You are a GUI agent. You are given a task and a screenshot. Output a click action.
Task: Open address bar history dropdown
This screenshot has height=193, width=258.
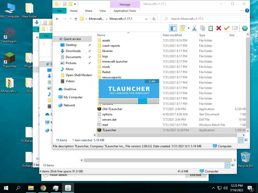tap(146, 19)
